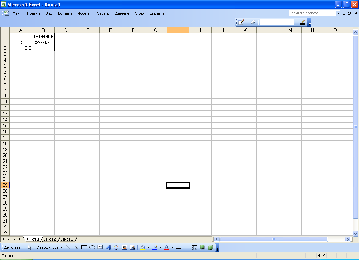Select the object selection pointer tool
359x260 pixels.
coord(29,247)
